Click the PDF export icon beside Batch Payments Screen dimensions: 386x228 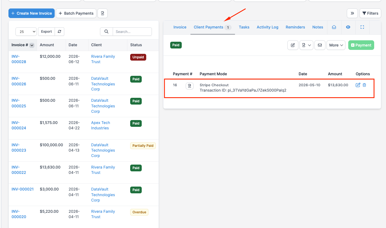pos(103,13)
